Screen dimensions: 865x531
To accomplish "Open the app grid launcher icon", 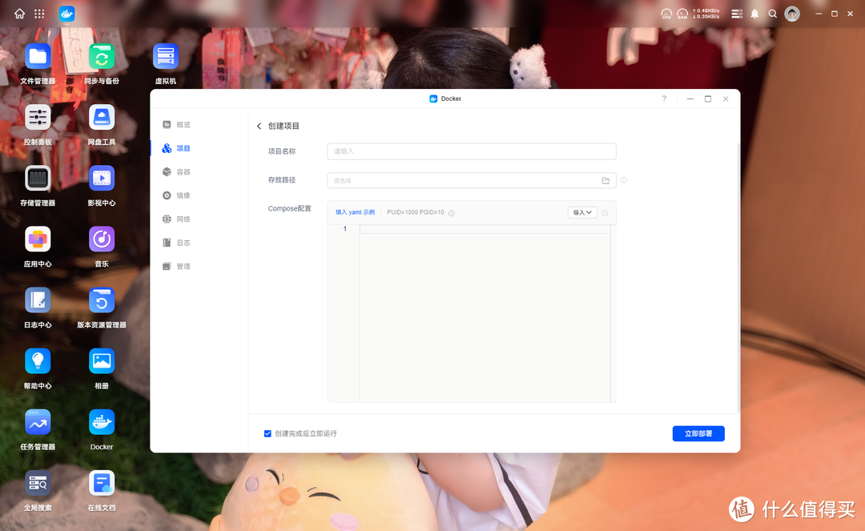I will pos(39,14).
